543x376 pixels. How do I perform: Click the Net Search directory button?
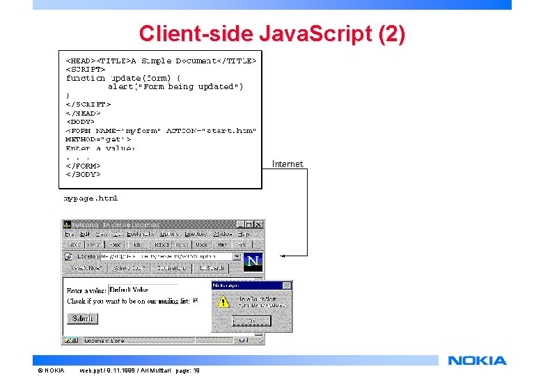[210, 268]
